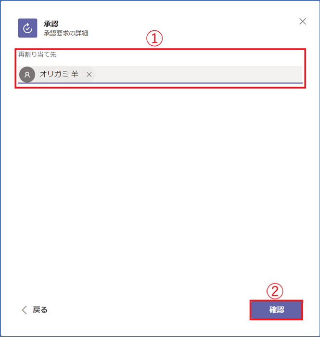Select the オリガミ 羊 name chip
Viewport: 320px width, 337px height.
(x=57, y=74)
